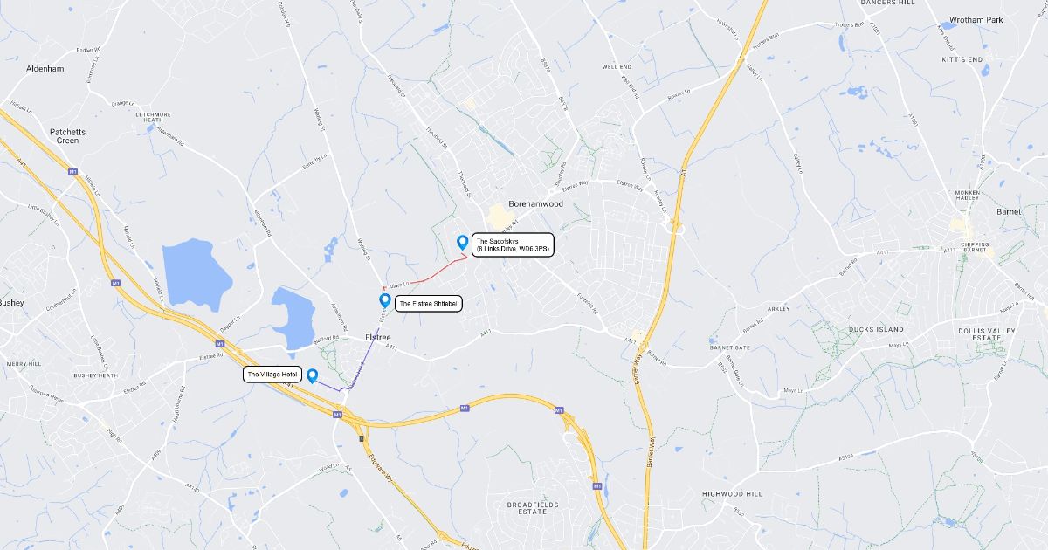Image resolution: width=1048 pixels, height=550 pixels.
Task: Click the M1 shield beside Broadfields Estate
Action: click(x=596, y=485)
